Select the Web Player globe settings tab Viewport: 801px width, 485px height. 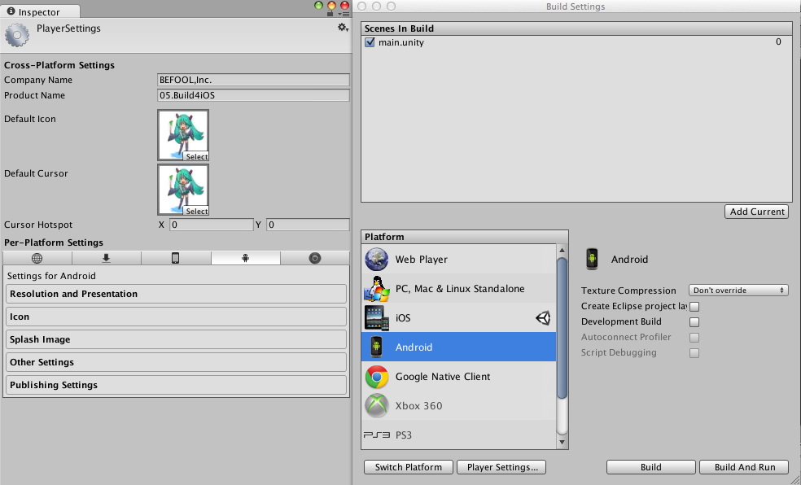click(37, 258)
